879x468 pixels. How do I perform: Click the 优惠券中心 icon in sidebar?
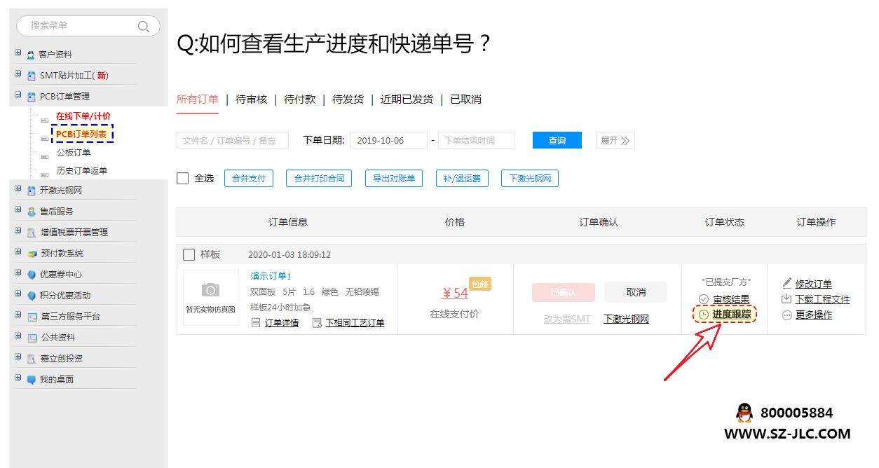point(32,275)
